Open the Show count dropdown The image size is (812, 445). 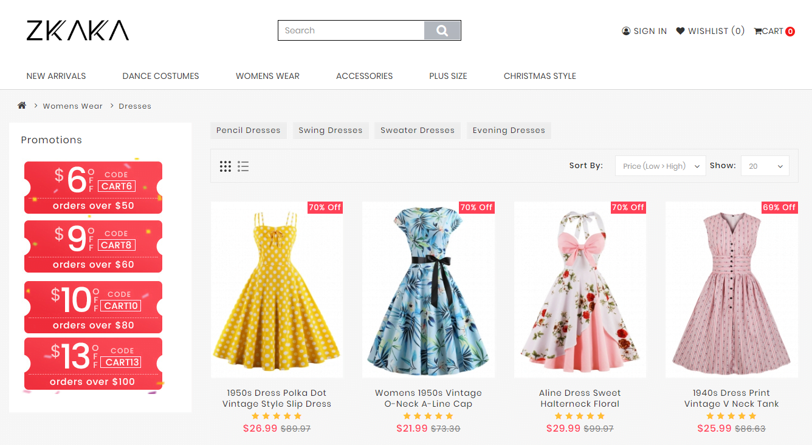[765, 166]
